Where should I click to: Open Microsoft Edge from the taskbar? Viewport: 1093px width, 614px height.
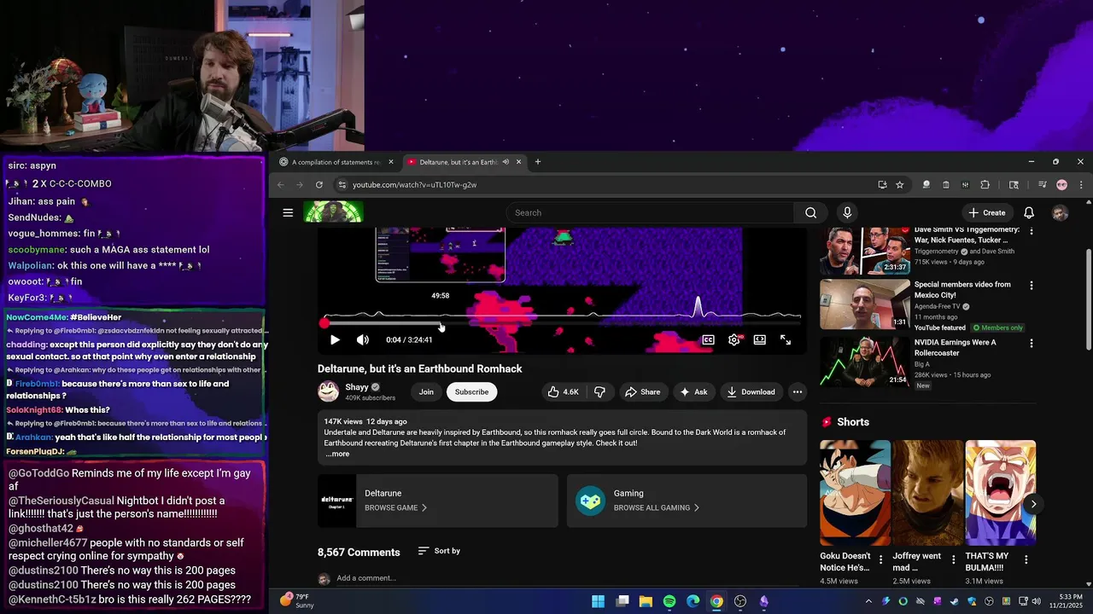tap(693, 601)
